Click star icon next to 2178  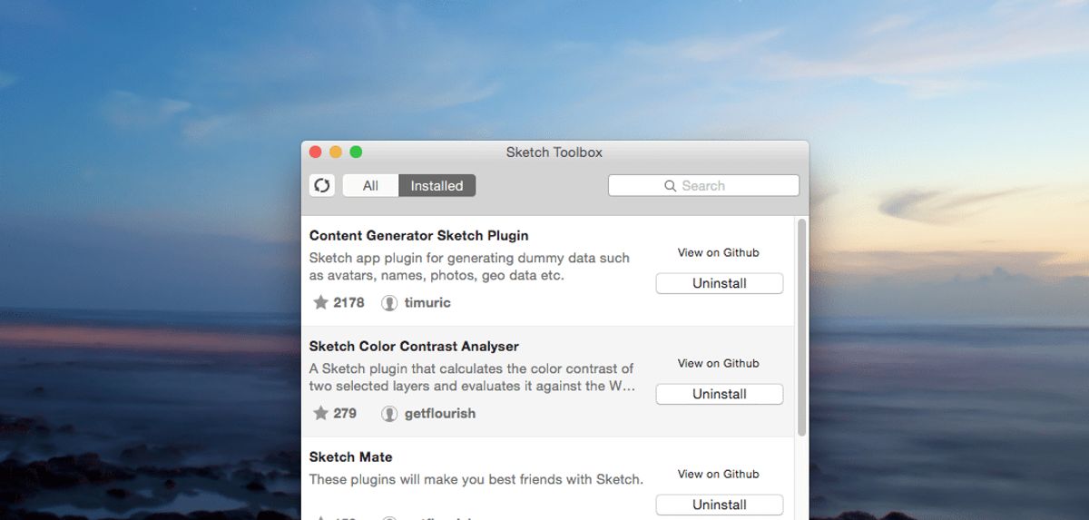tap(320, 302)
